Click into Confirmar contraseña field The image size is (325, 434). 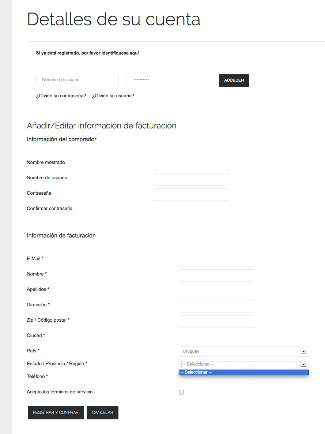coord(192,210)
